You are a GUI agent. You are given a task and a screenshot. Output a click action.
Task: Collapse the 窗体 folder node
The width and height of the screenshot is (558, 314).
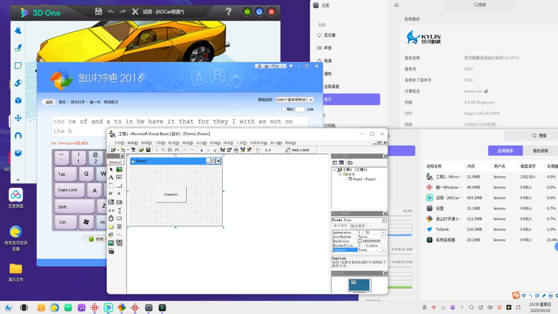pyautogui.click(x=340, y=175)
